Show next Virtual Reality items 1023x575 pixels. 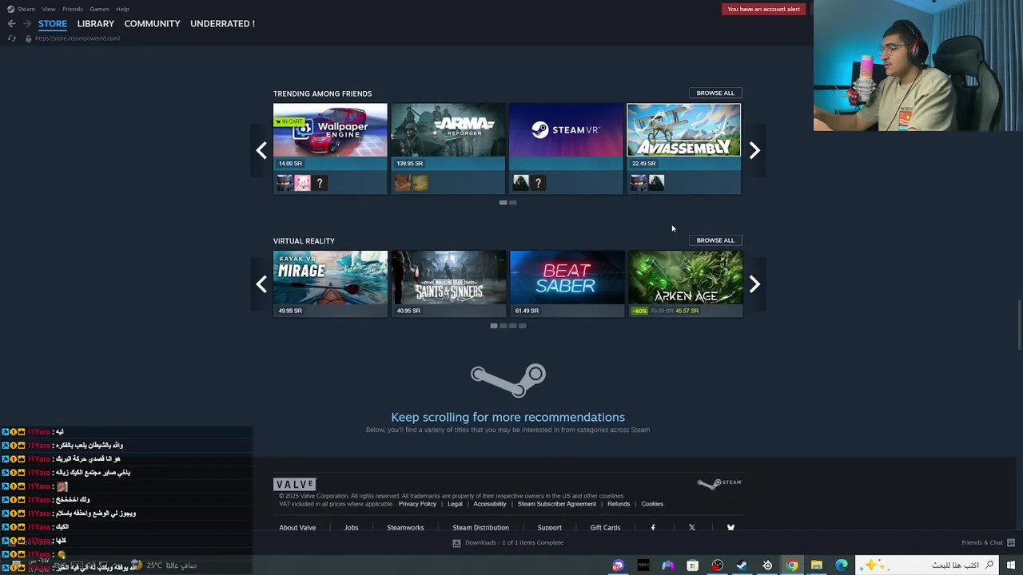pyautogui.click(x=754, y=284)
